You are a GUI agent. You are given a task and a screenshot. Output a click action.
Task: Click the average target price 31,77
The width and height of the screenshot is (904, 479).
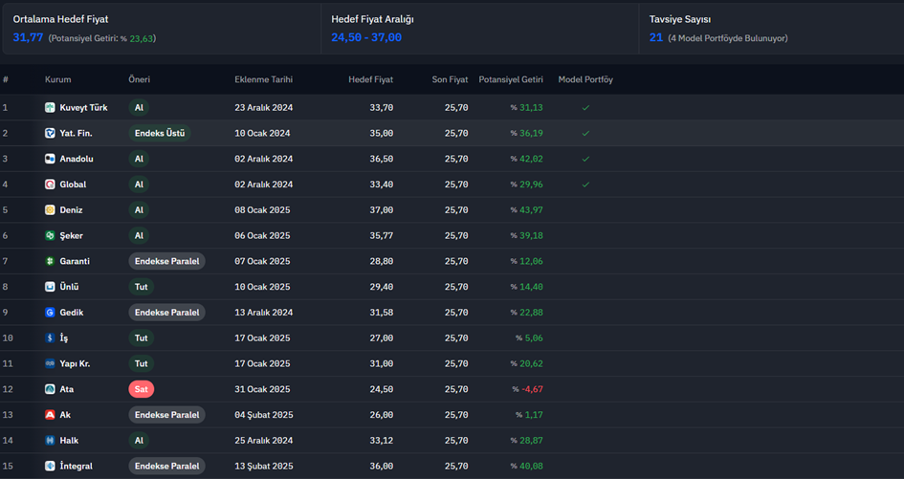point(29,37)
